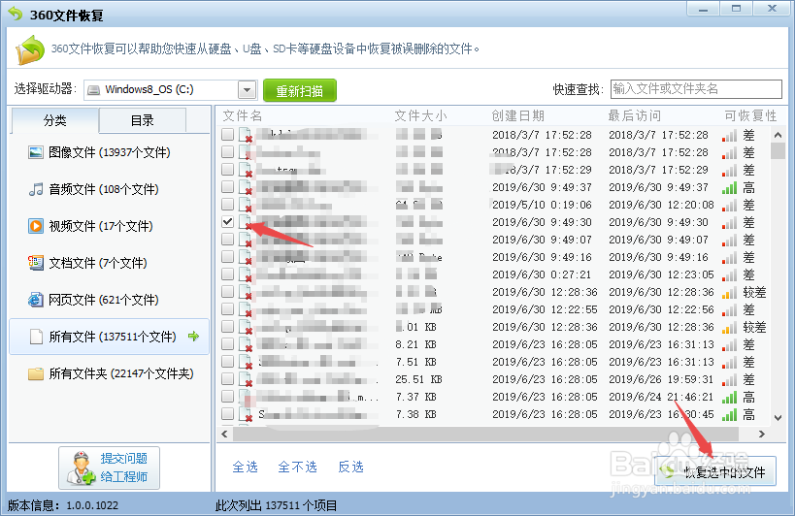This screenshot has width=795, height=516.
Task: Check the file created 2019/6/30 9:49:07
Action: click(x=228, y=239)
